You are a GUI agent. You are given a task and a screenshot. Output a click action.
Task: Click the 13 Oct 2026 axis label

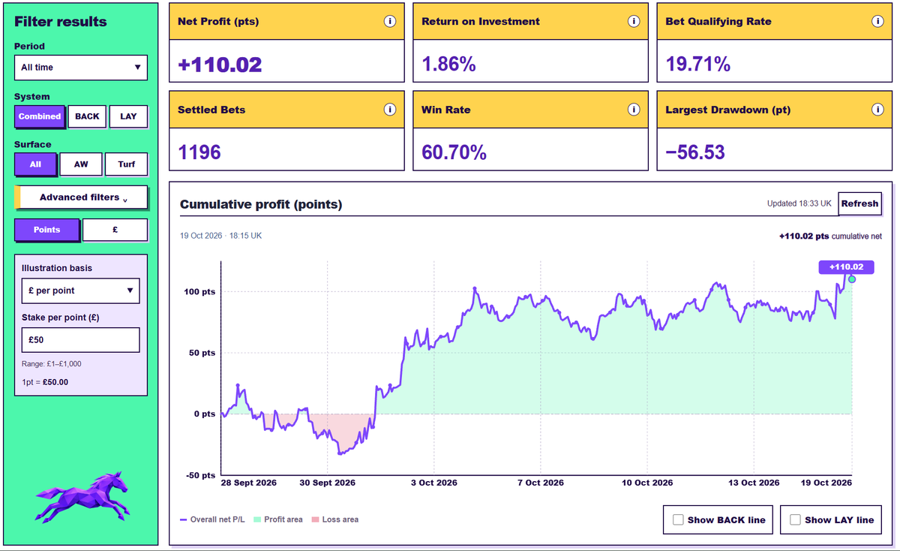[754, 483]
